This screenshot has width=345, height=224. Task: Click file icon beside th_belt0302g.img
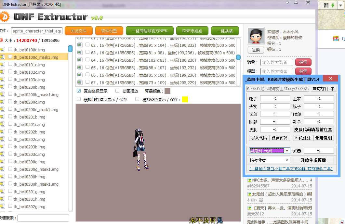click(2, 206)
